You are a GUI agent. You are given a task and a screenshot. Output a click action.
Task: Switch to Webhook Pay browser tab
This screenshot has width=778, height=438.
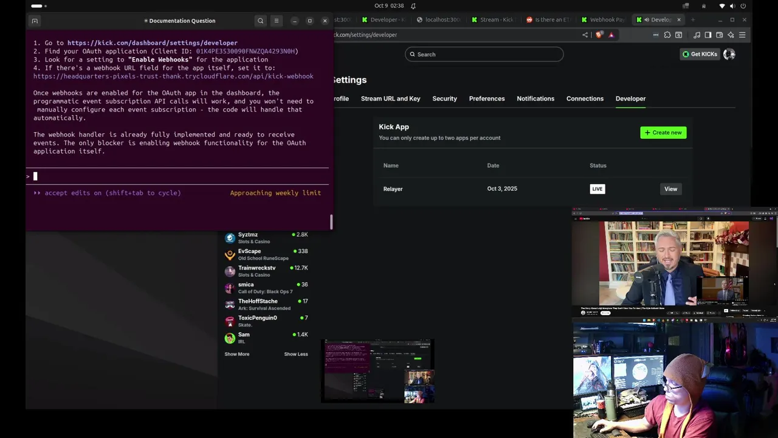tap(603, 19)
